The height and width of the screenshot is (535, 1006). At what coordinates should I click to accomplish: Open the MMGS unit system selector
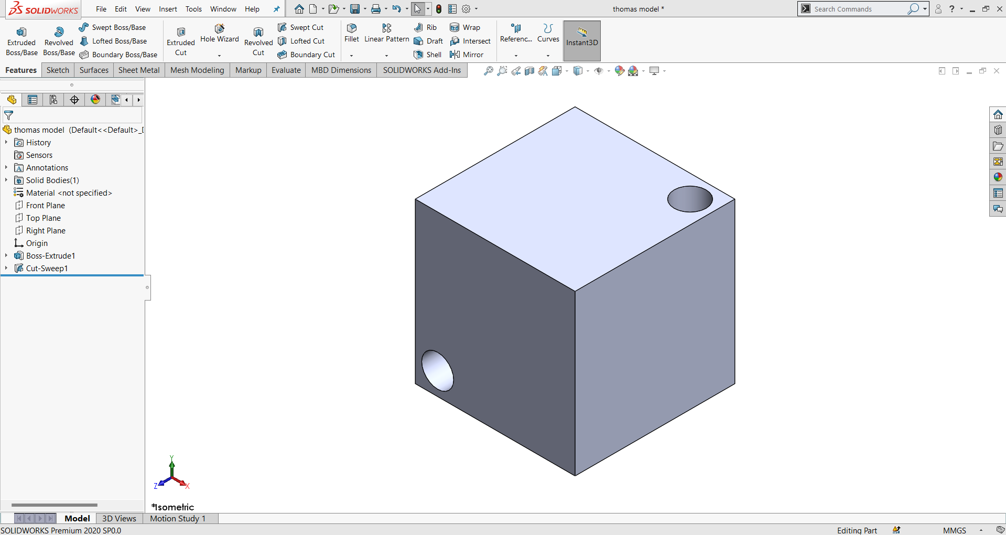point(954,530)
